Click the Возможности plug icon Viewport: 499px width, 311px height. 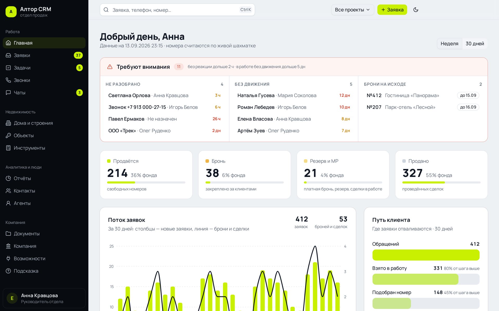pos(8,258)
